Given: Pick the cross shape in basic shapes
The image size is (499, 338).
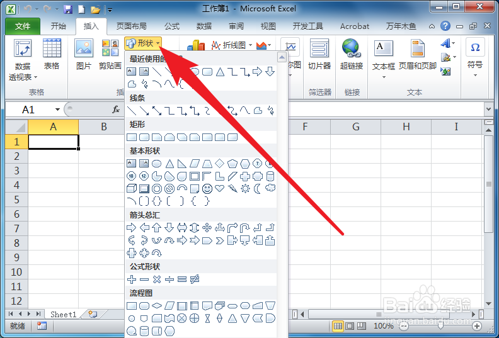Looking at the screenshot, I should click(245, 176).
